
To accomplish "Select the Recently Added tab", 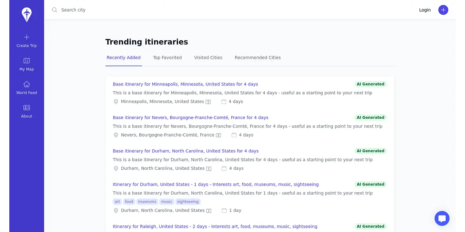I will pyautogui.click(x=124, y=58).
